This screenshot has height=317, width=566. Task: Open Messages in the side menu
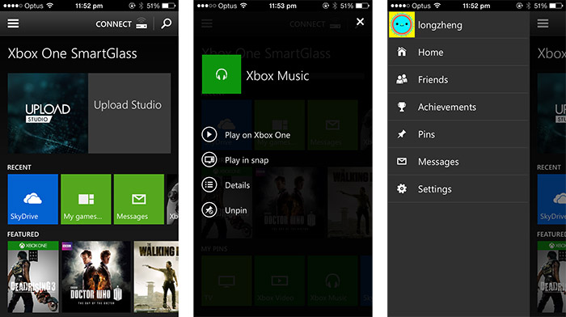pos(458,162)
